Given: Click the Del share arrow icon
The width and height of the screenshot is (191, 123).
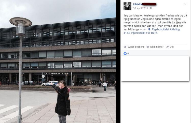Looking at the screenshot, I should click(x=167, y=47).
